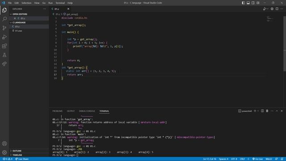Open the File menu
286x161 pixels.
click(10, 3)
